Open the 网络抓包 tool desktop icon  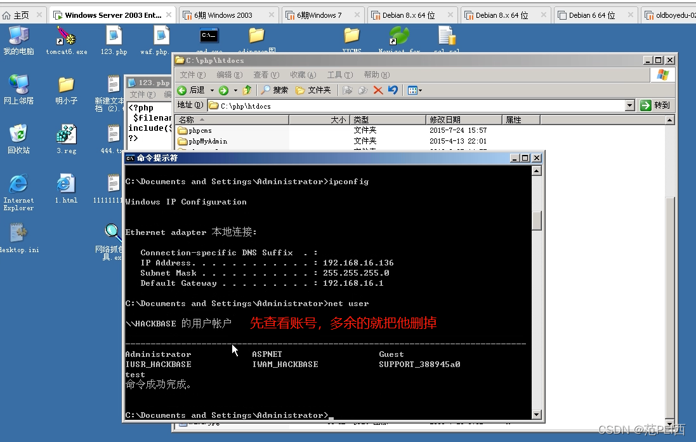click(x=111, y=242)
